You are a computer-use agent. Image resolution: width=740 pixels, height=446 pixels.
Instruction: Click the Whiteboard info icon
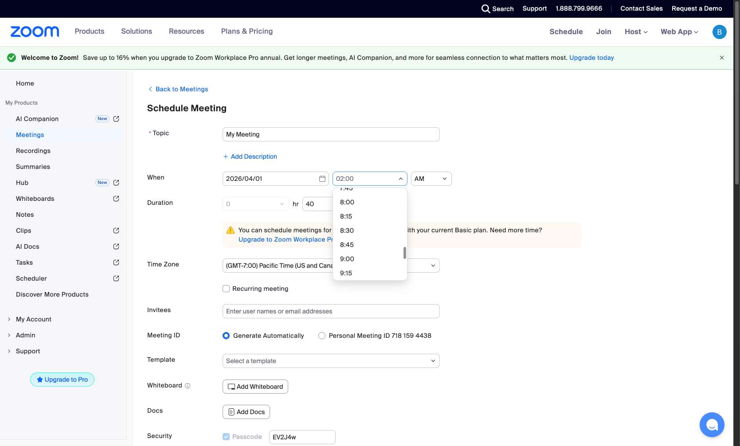click(188, 386)
